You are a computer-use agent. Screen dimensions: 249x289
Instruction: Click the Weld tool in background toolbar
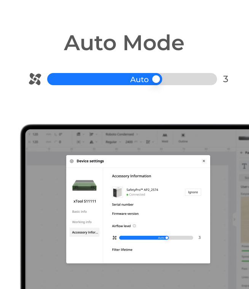click(165, 138)
